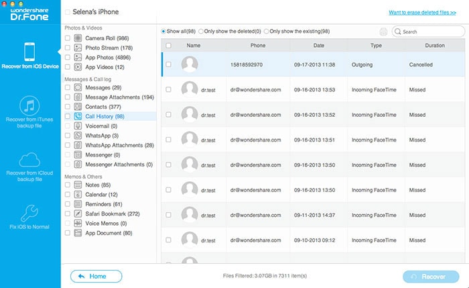Click the Safari Bookmark category icon
Viewport: 469px width, 288px height.
point(78,213)
